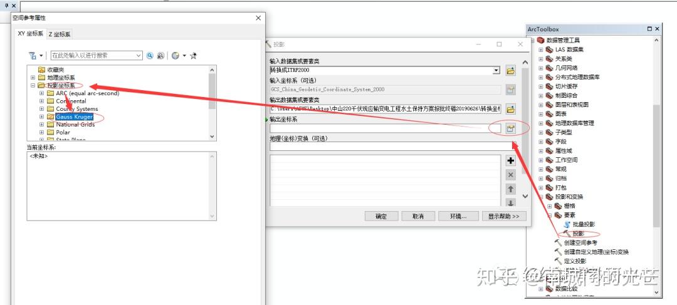This screenshot has height=305, width=677.
Task: Browse for input dataset folder icon
Action: pos(511,71)
